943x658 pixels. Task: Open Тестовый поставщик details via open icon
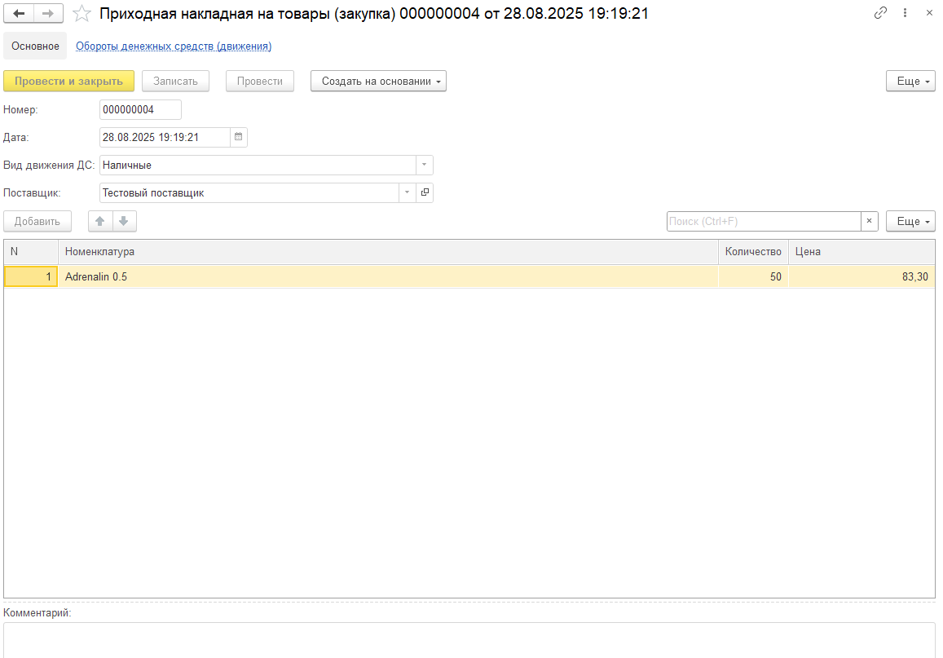[x=425, y=192]
